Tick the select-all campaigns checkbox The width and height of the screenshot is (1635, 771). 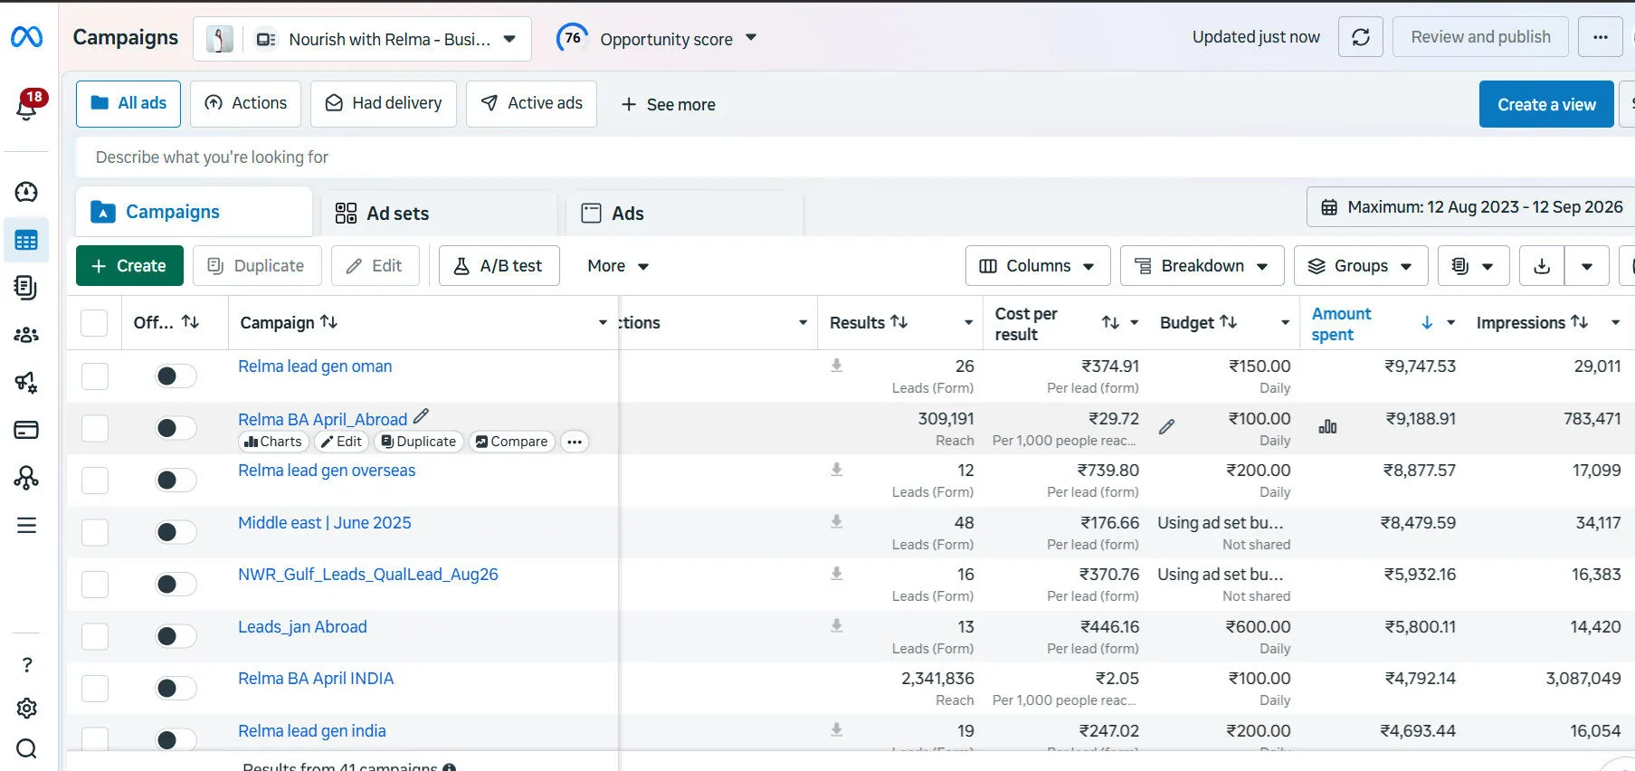click(x=94, y=323)
